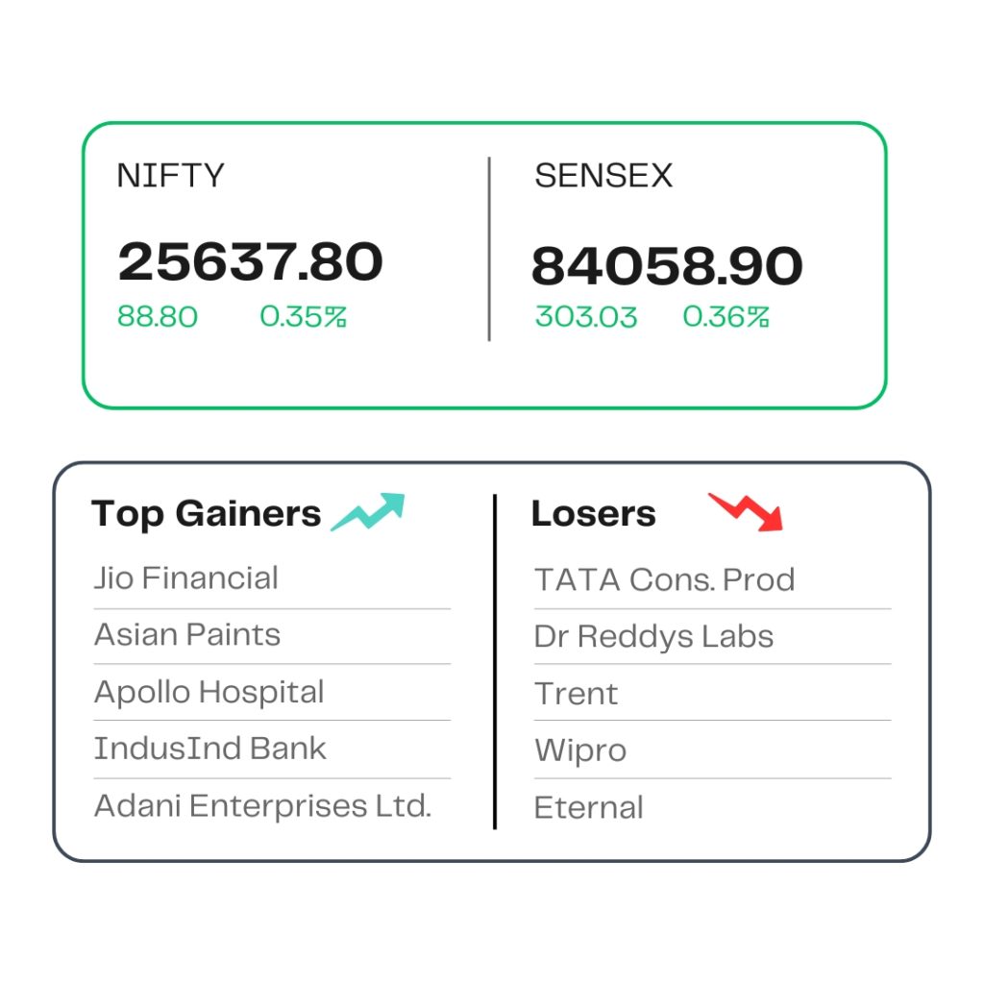Viewport: 984px width, 984px height.
Task: Select Adani Enterprises Ltd. entry
Action: pyautogui.click(x=263, y=806)
